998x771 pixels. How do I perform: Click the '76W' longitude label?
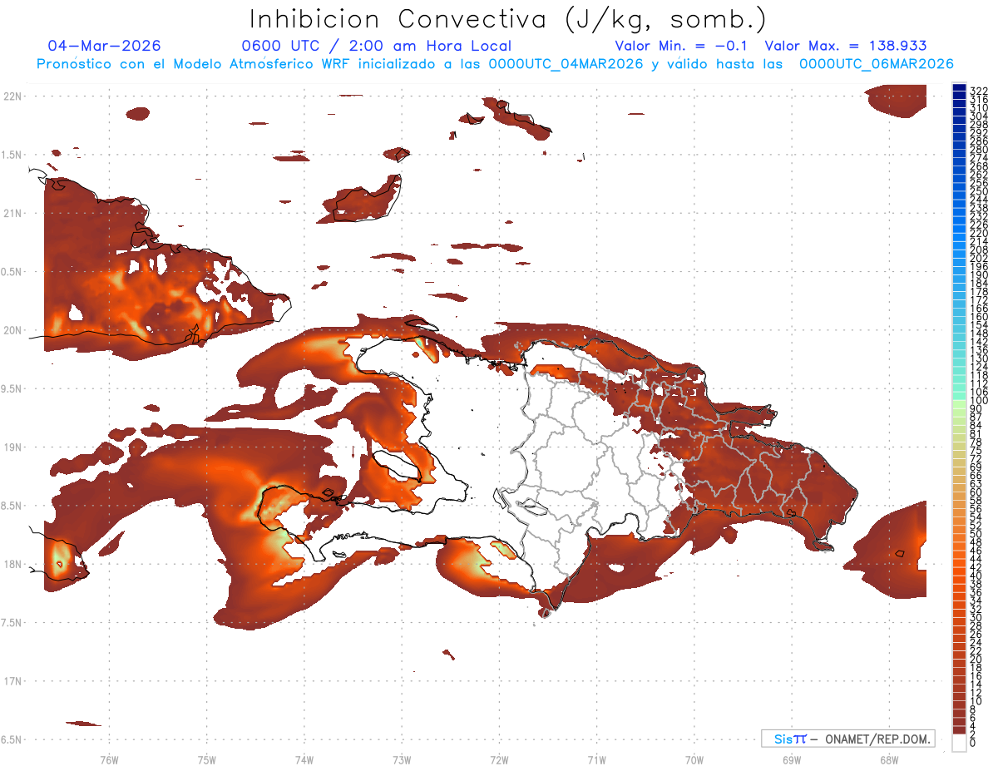(x=109, y=759)
